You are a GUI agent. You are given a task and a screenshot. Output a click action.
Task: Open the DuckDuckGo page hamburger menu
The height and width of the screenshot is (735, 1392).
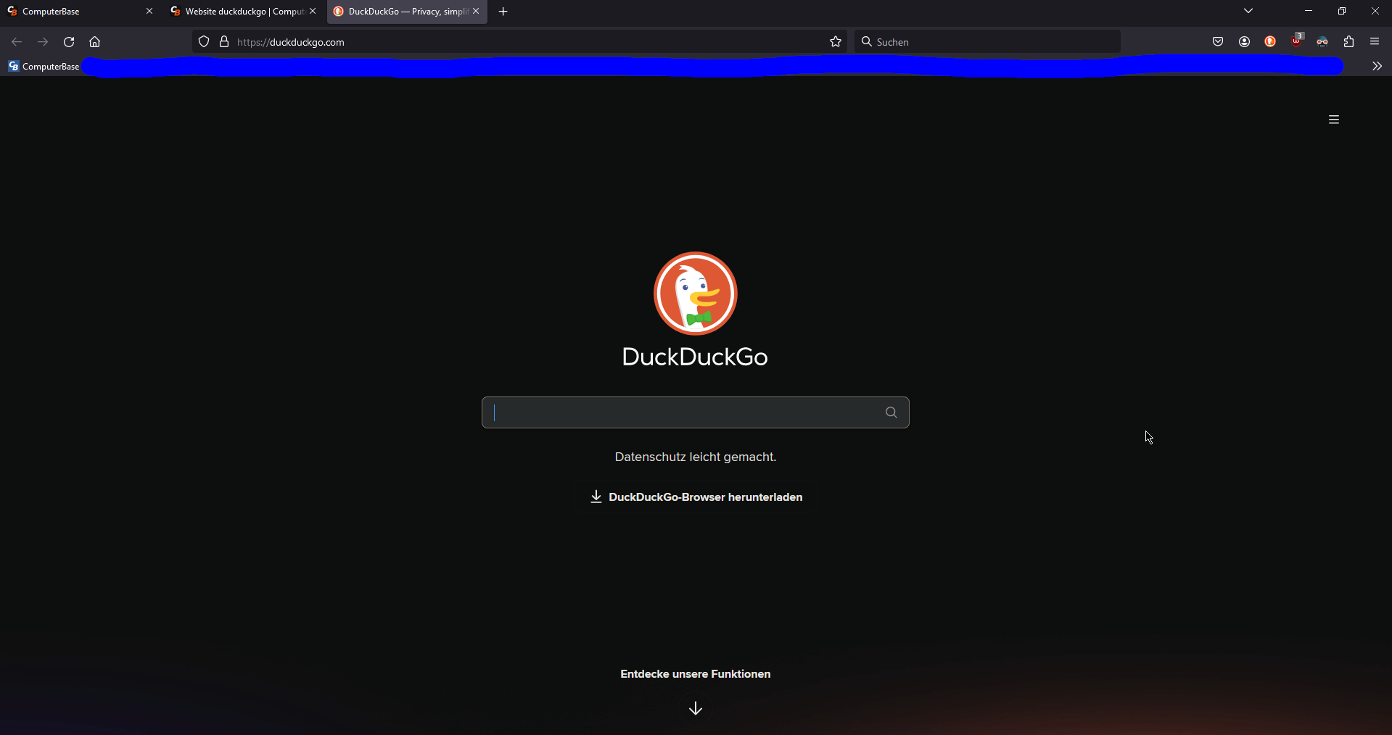pyautogui.click(x=1333, y=120)
